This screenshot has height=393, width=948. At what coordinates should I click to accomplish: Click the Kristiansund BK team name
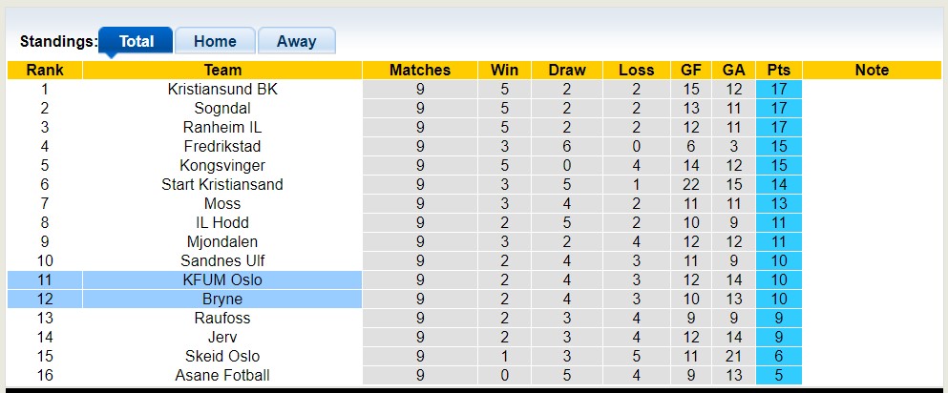(x=222, y=89)
